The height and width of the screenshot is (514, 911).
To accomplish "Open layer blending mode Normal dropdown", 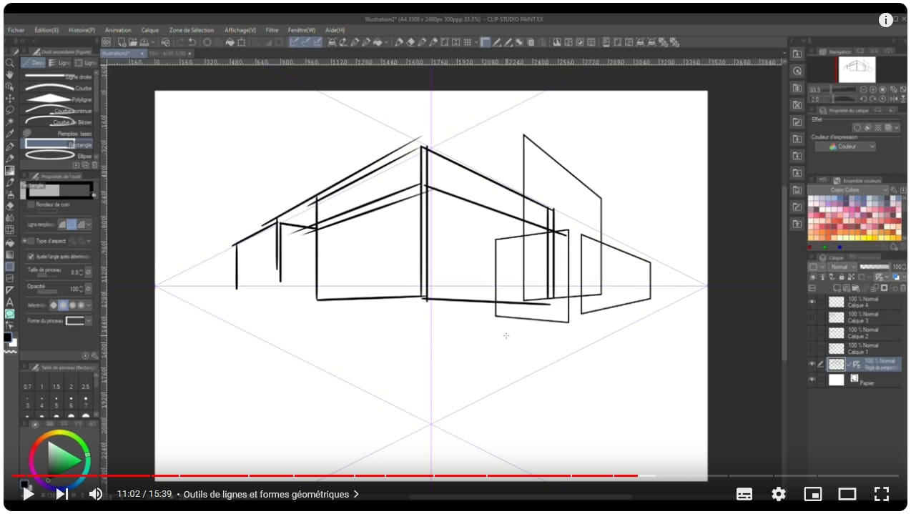I will (x=843, y=267).
